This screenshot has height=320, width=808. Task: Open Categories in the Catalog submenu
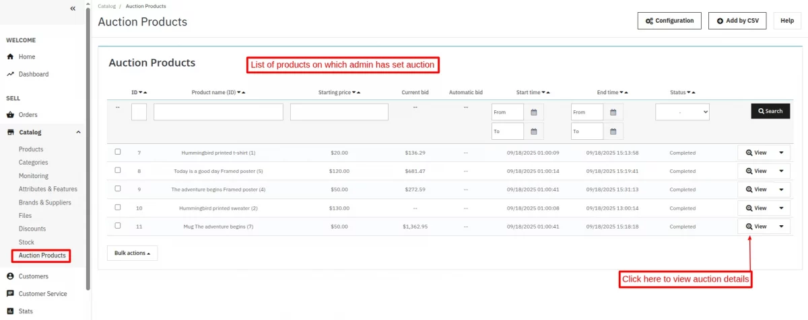[33, 162]
